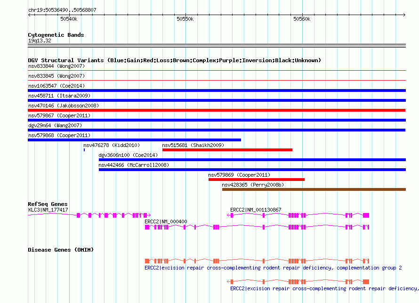
Task: Click the nsv476278 (Kidd2010) label
Action: click(112, 145)
